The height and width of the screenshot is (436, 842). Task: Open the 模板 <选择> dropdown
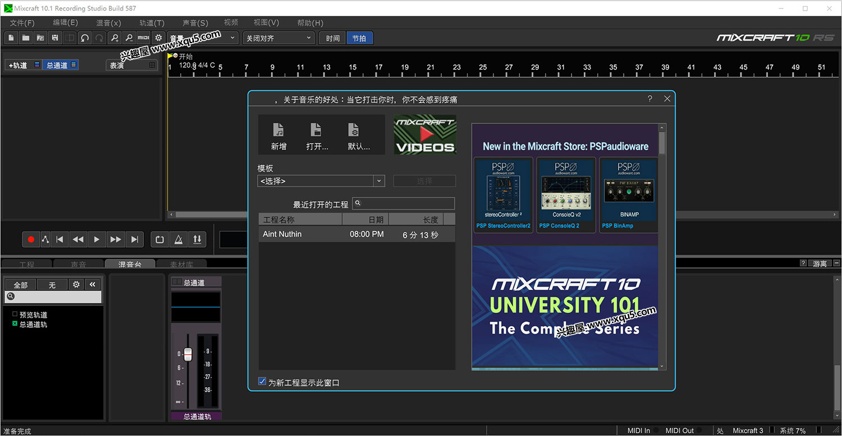321,181
